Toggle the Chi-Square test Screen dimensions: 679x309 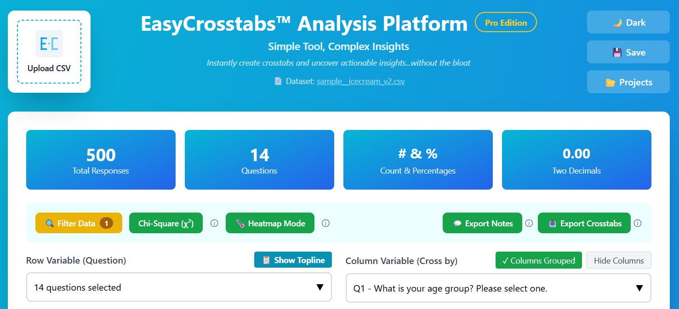pos(166,223)
